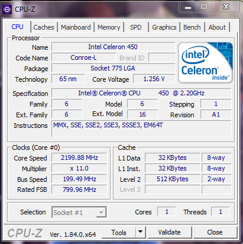The width and height of the screenshot is (243, 244).
Task: Click the Close button at bottom
Action: (215, 232)
